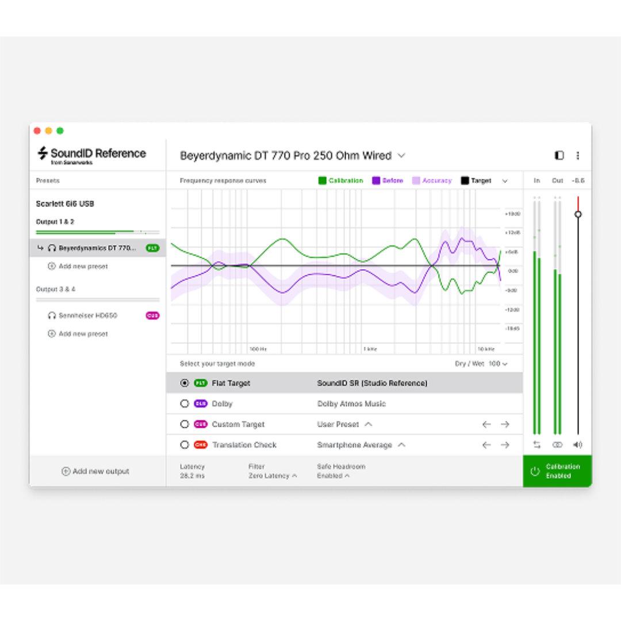The image size is (621, 621).
Task: Click the output volume slider handle
Action: click(578, 214)
